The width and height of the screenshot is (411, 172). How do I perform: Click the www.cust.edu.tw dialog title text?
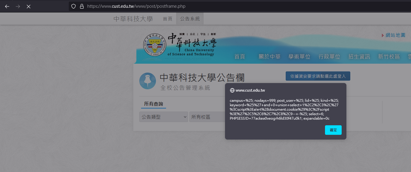tap(250, 90)
